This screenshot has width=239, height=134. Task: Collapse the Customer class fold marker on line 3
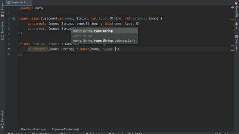tap(19, 19)
